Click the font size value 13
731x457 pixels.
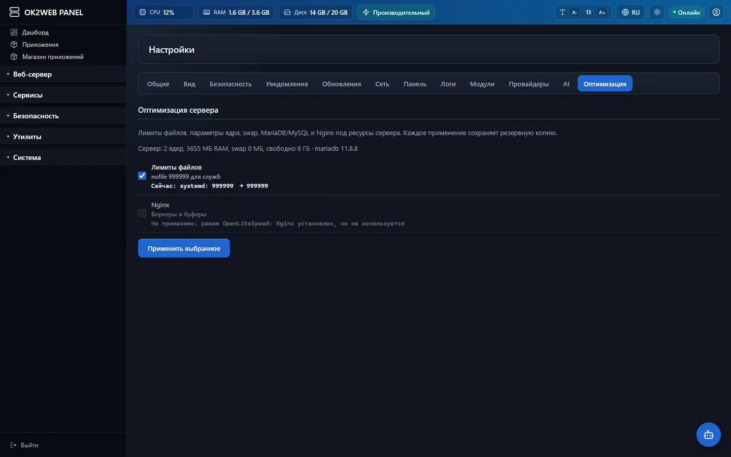coord(588,12)
